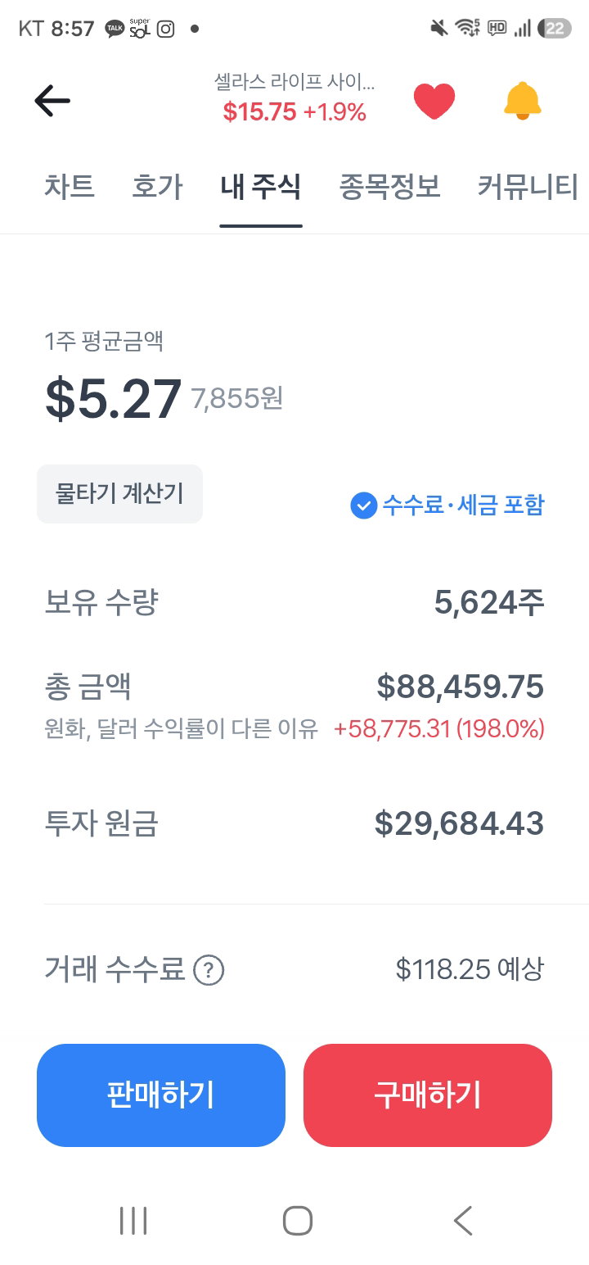The width and height of the screenshot is (589, 1265).
Task: Tap the back arrow icon
Action: [52, 101]
